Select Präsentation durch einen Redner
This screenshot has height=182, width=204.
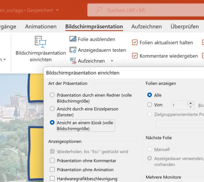(x=52, y=95)
